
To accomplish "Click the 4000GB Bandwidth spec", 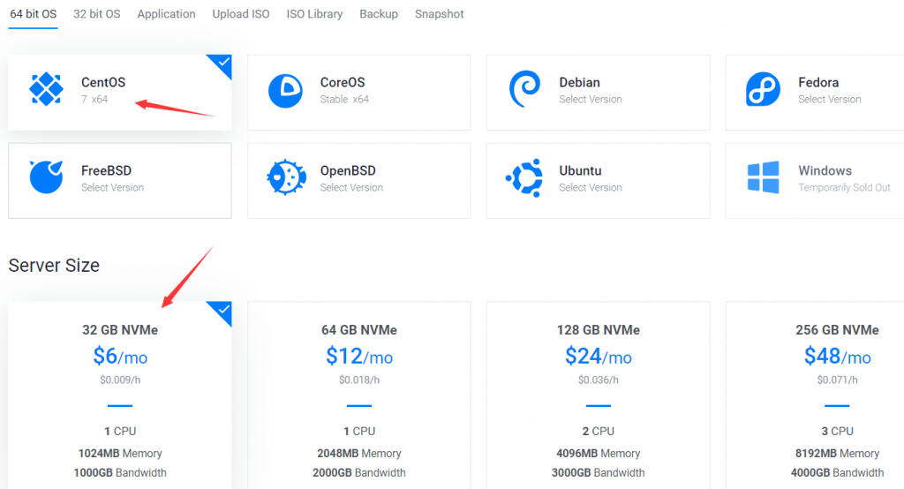I will click(837, 473).
